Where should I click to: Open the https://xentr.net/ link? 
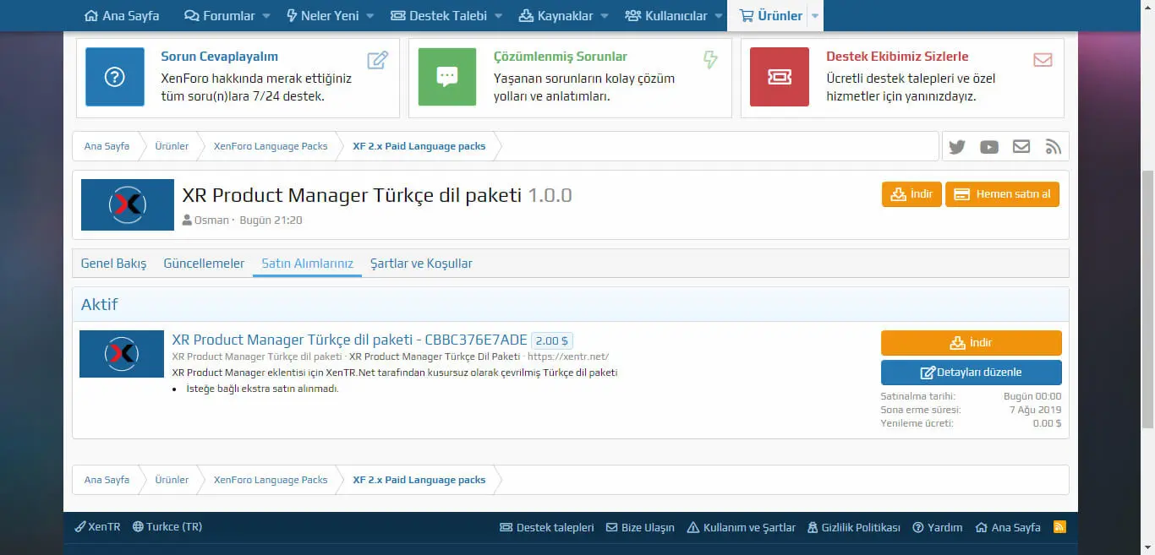(x=568, y=356)
